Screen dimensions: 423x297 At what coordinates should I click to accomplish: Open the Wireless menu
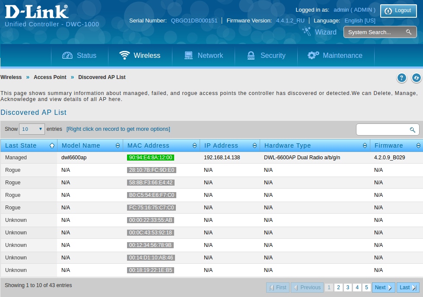pyautogui.click(x=140, y=55)
